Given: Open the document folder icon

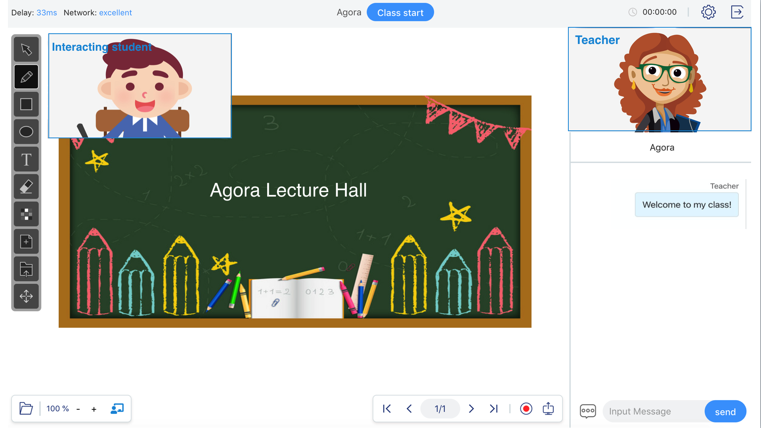Looking at the screenshot, I should pos(26,409).
